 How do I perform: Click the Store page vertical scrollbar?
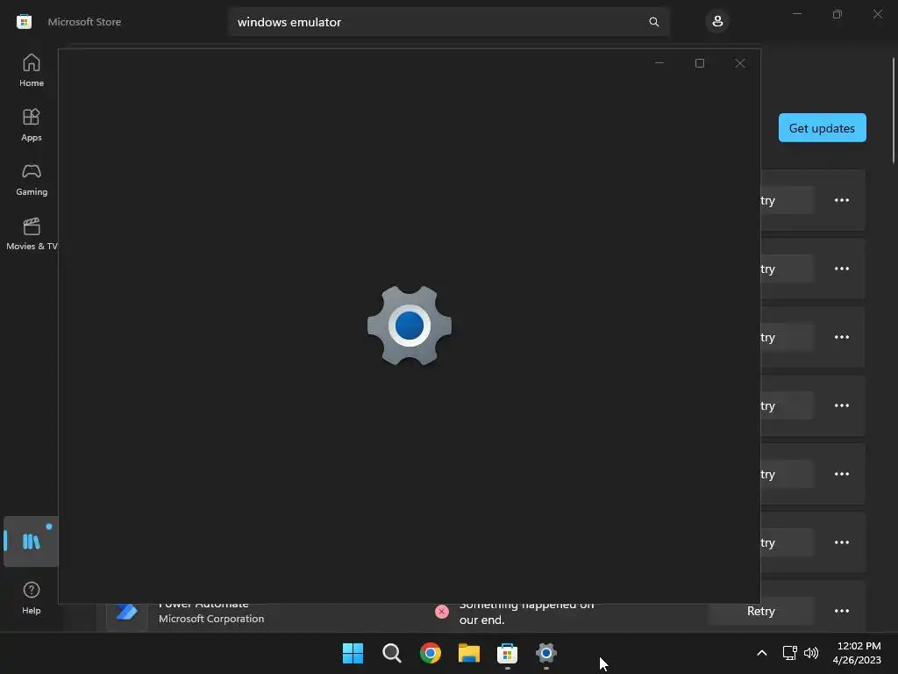point(893,109)
